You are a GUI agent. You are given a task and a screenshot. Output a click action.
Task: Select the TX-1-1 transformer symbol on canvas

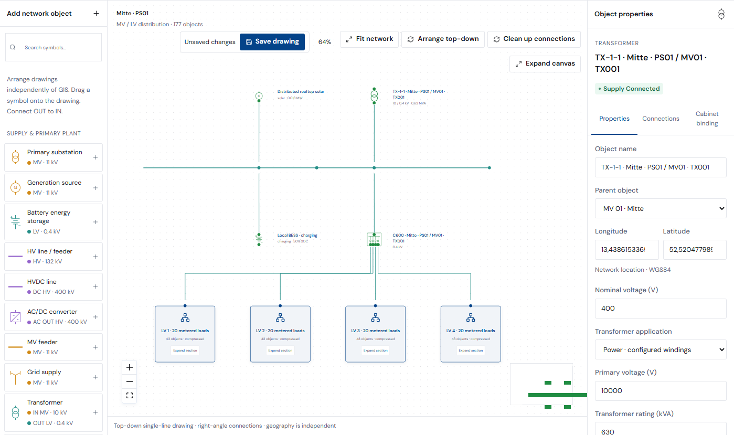[374, 96]
